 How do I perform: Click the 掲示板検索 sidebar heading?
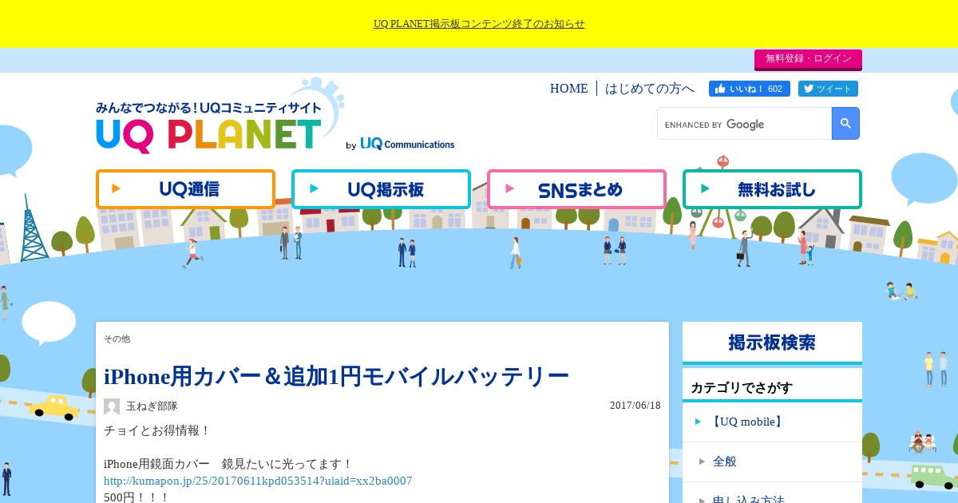772,343
